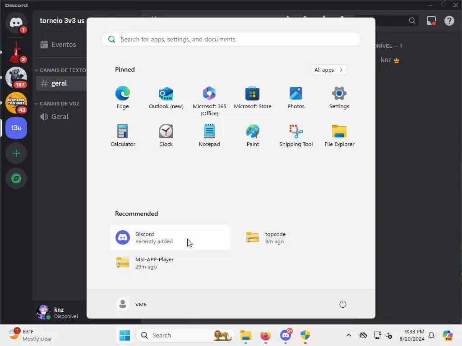Image resolution: width=462 pixels, height=346 pixels.
Task: Launch the Photos app
Action: tap(296, 98)
